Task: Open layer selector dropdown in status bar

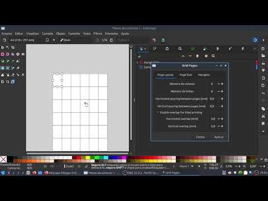Action: pyautogui.click(x=192, y=166)
